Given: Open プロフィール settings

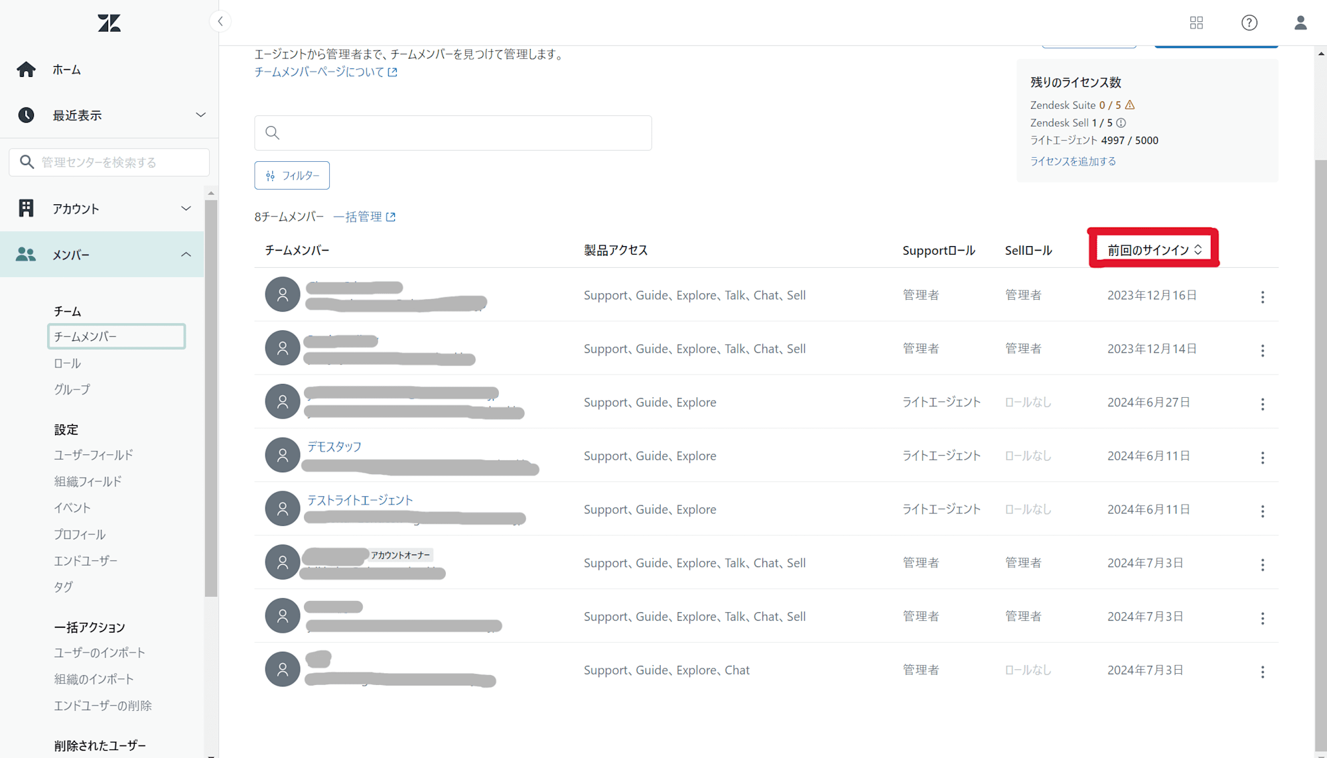Looking at the screenshot, I should [80, 535].
